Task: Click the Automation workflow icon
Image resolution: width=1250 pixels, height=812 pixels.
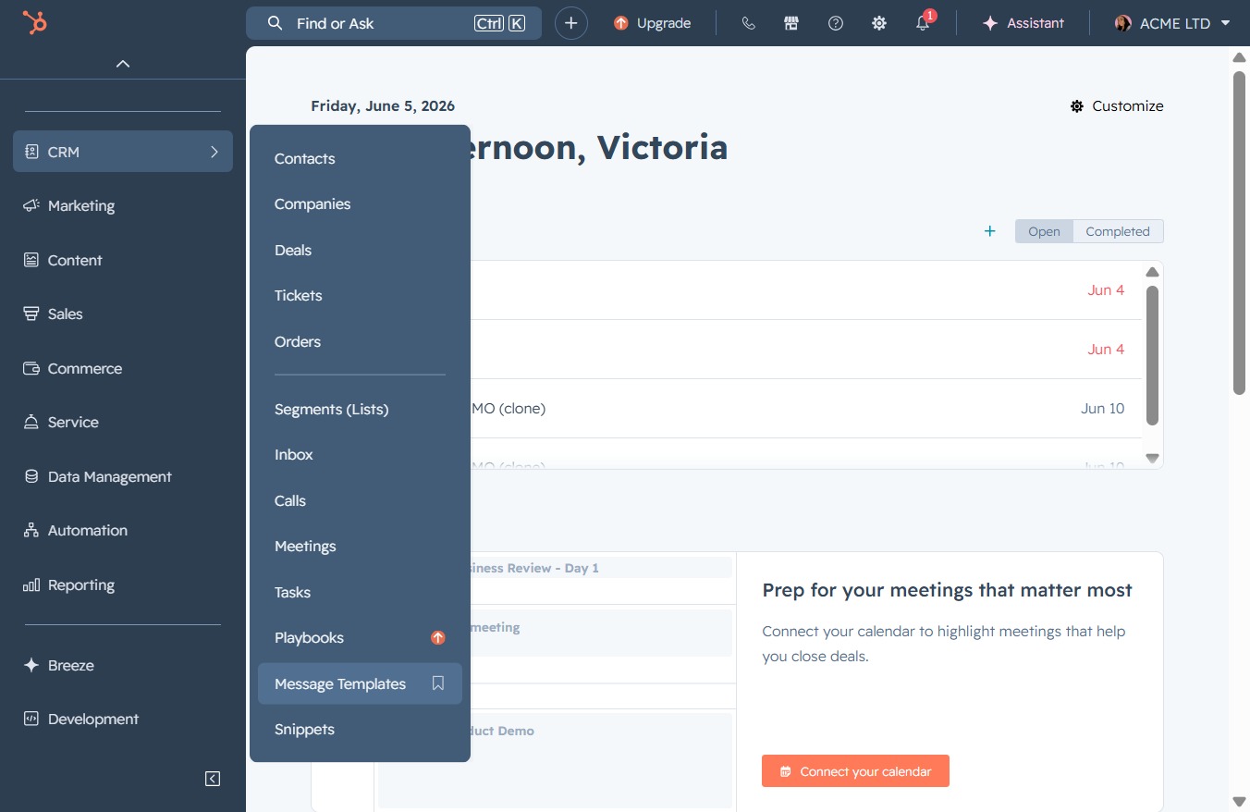Action: 31,530
